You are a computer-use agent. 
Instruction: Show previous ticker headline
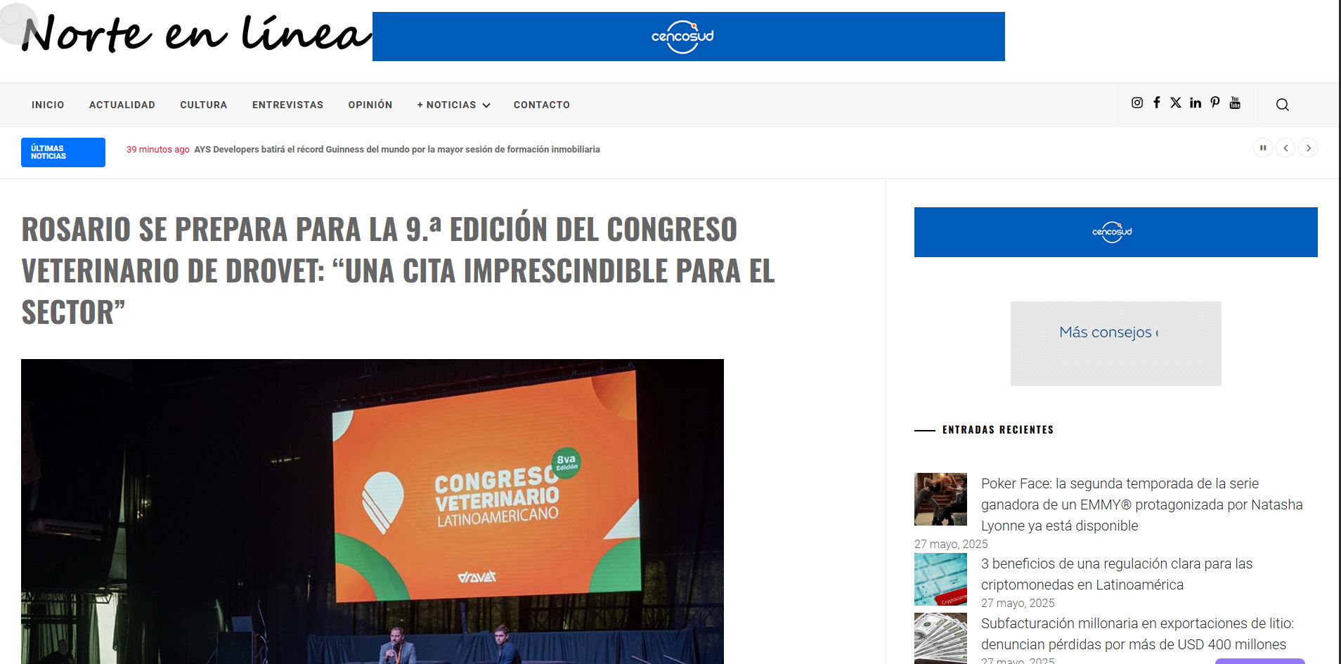(x=1285, y=148)
